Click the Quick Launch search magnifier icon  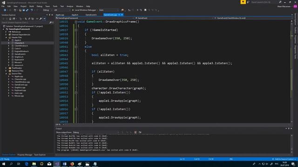click(280, 2)
